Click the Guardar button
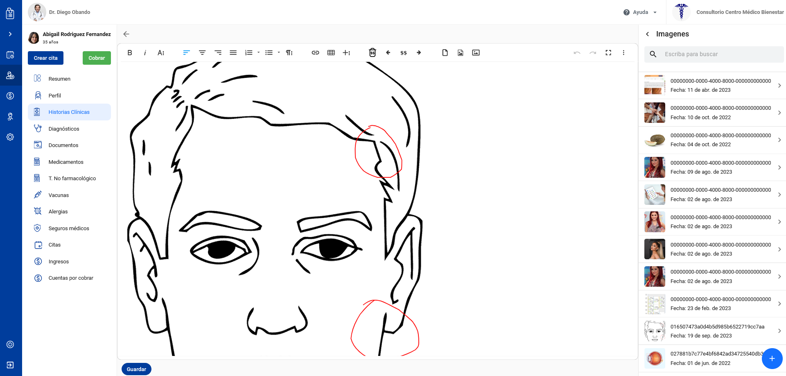786x376 pixels. pyautogui.click(x=136, y=369)
